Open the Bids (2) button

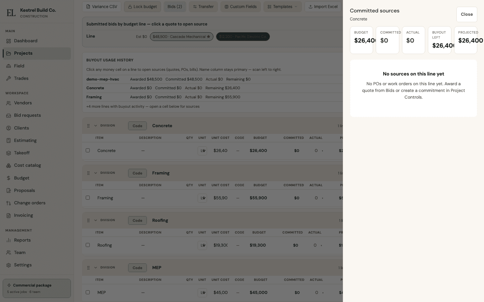(x=175, y=7)
